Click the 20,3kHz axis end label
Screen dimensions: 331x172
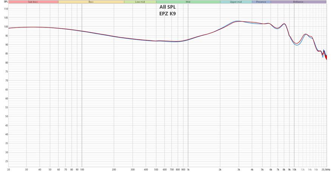[326, 169]
